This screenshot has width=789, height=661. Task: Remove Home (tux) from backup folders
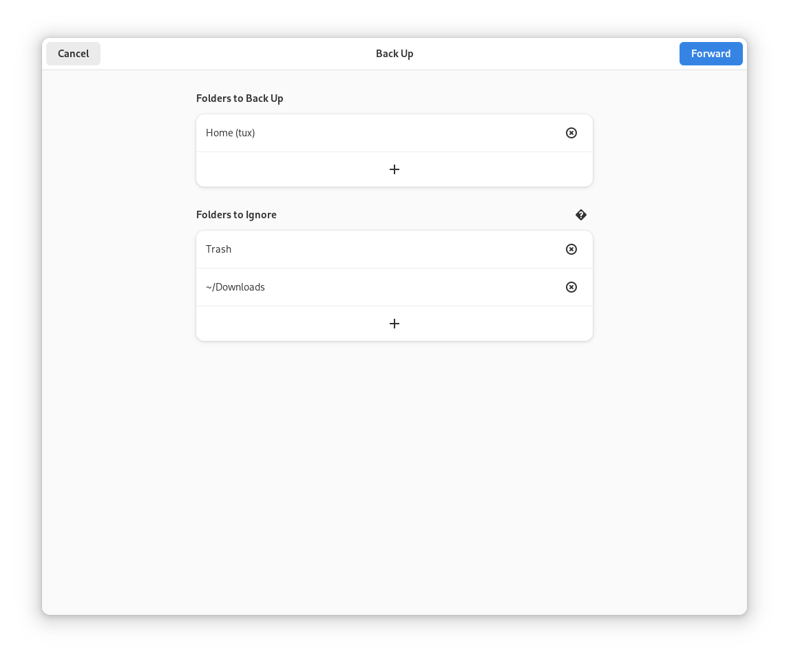[x=571, y=133]
